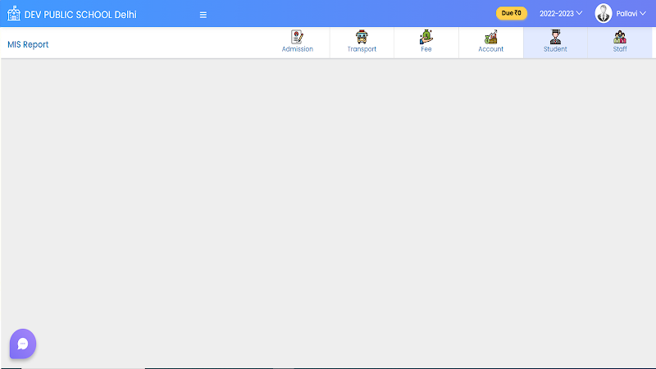Viewport: 656px width, 369px height.
Task: Click the Due ₹0 badge
Action: coord(511,13)
